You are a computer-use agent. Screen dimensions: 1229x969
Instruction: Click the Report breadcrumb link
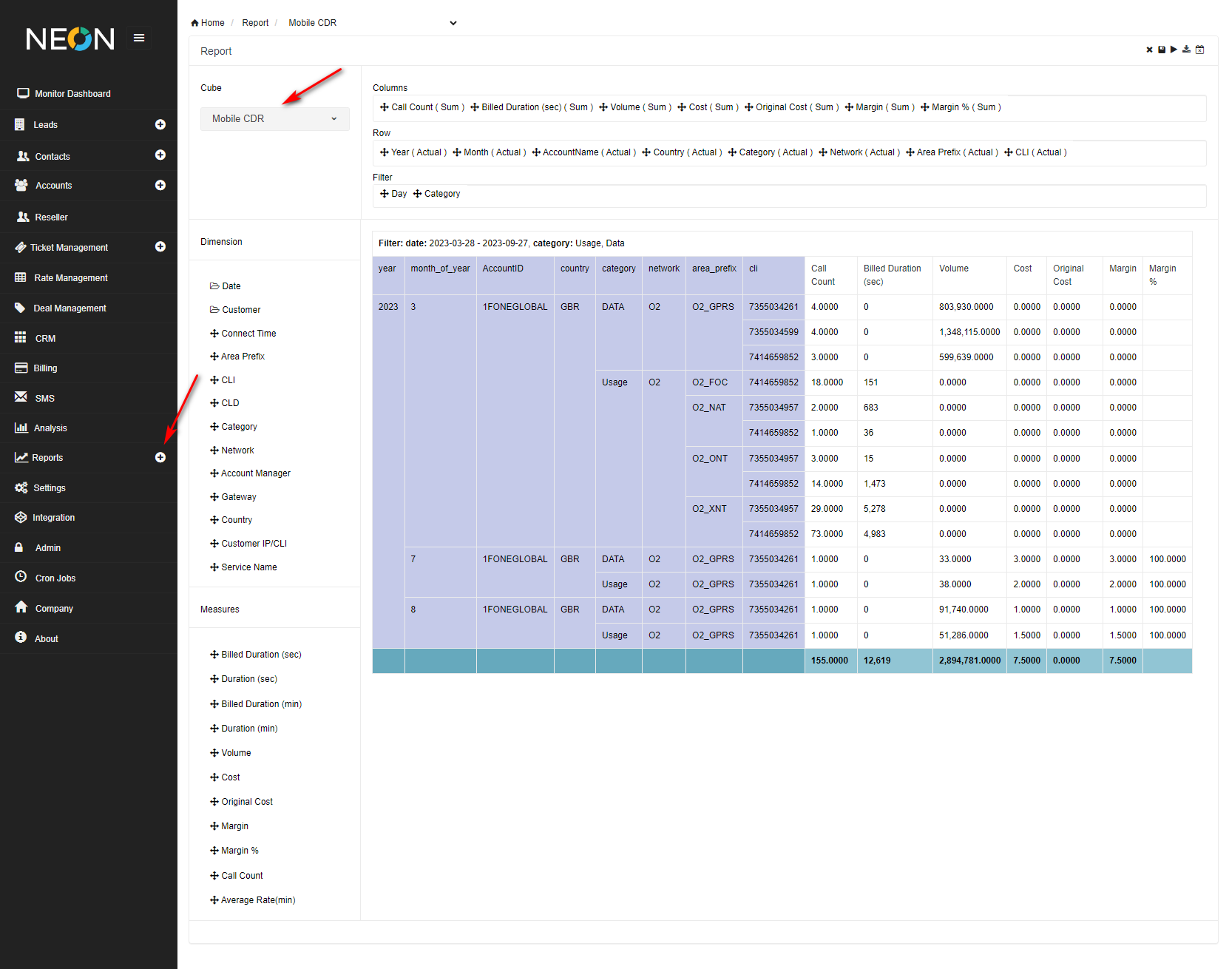point(255,23)
